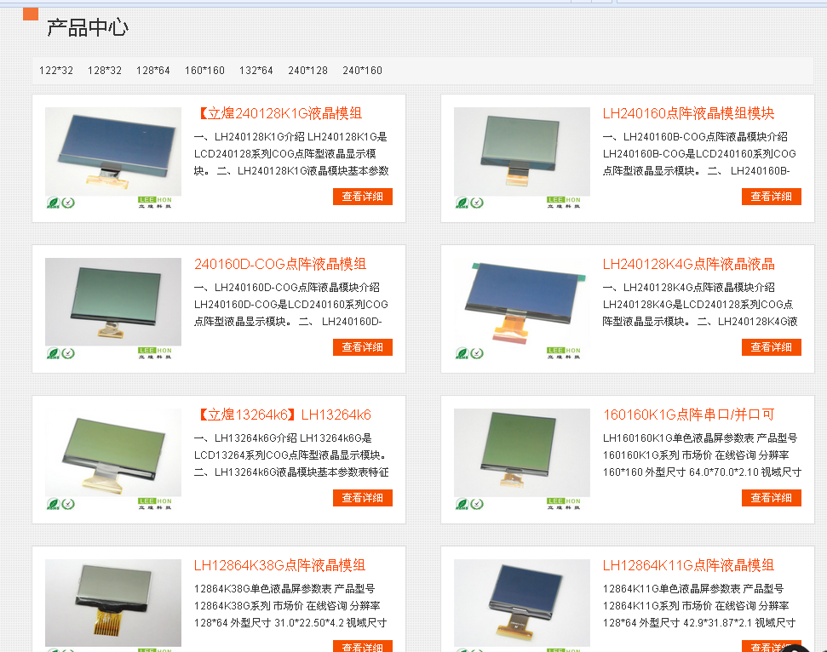This screenshot has width=827, height=652.
Task: Open the LH240160点阵液晶模组模块 product title
Action: coord(688,114)
